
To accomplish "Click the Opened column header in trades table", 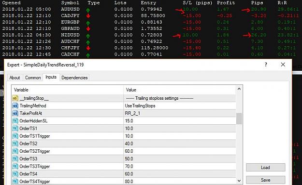I will coord(12,3).
